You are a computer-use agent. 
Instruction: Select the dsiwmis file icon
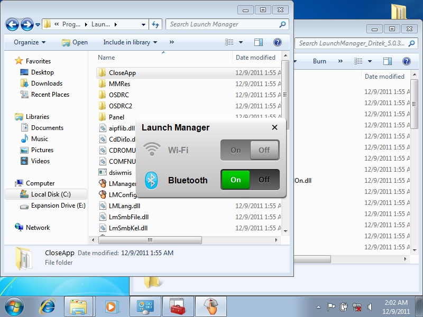point(103,172)
